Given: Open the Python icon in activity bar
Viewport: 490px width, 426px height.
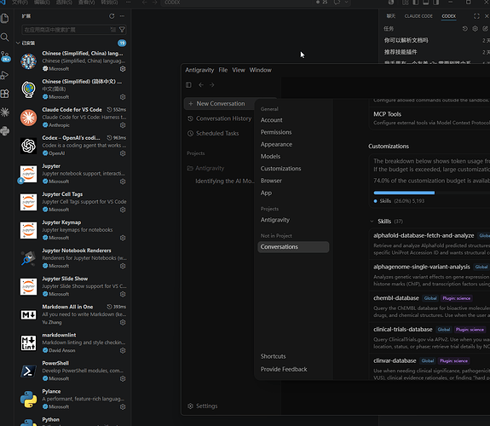Looking at the screenshot, I should (5, 131).
